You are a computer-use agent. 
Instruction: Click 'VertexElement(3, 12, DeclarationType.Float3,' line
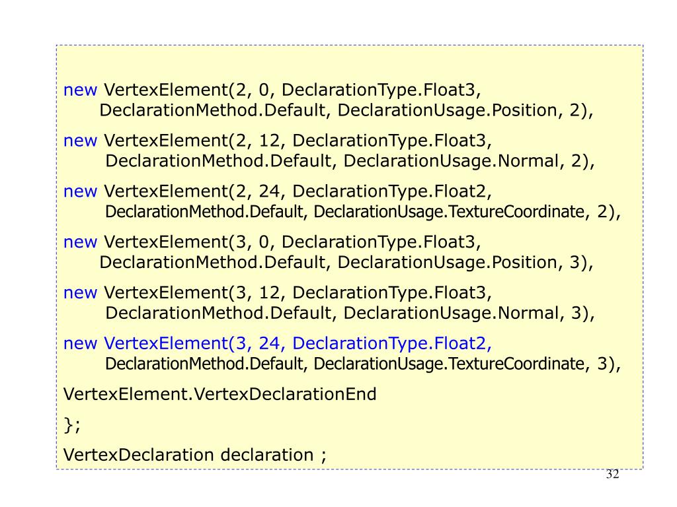coord(298,292)
